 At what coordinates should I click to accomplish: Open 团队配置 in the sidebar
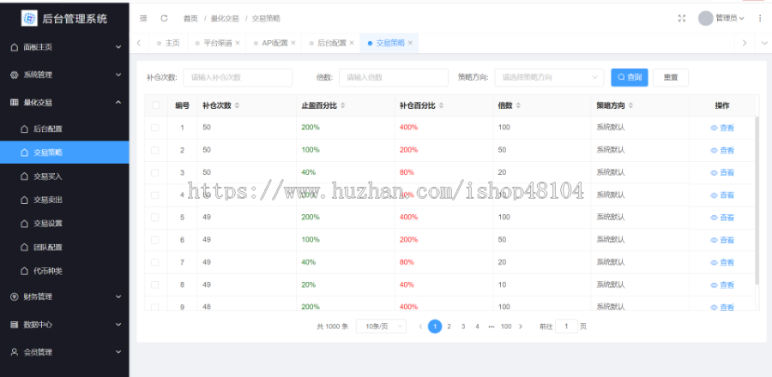[64, 247]
